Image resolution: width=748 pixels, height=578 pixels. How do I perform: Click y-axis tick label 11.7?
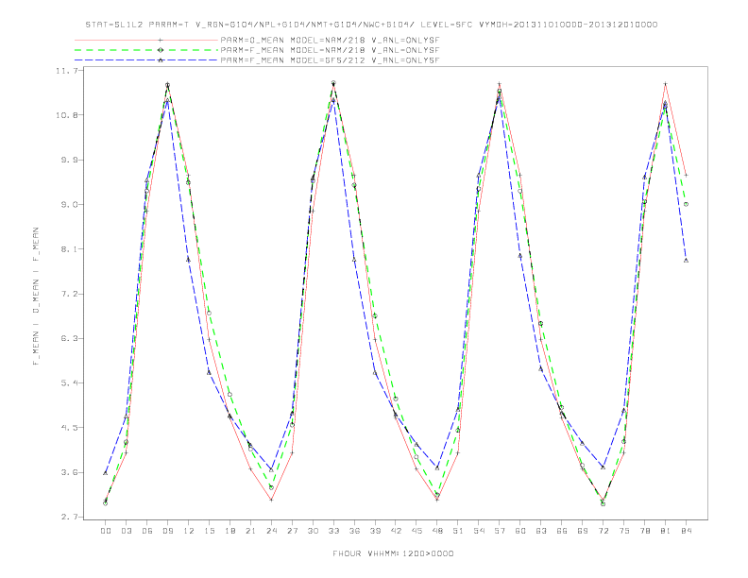point(68,71)
